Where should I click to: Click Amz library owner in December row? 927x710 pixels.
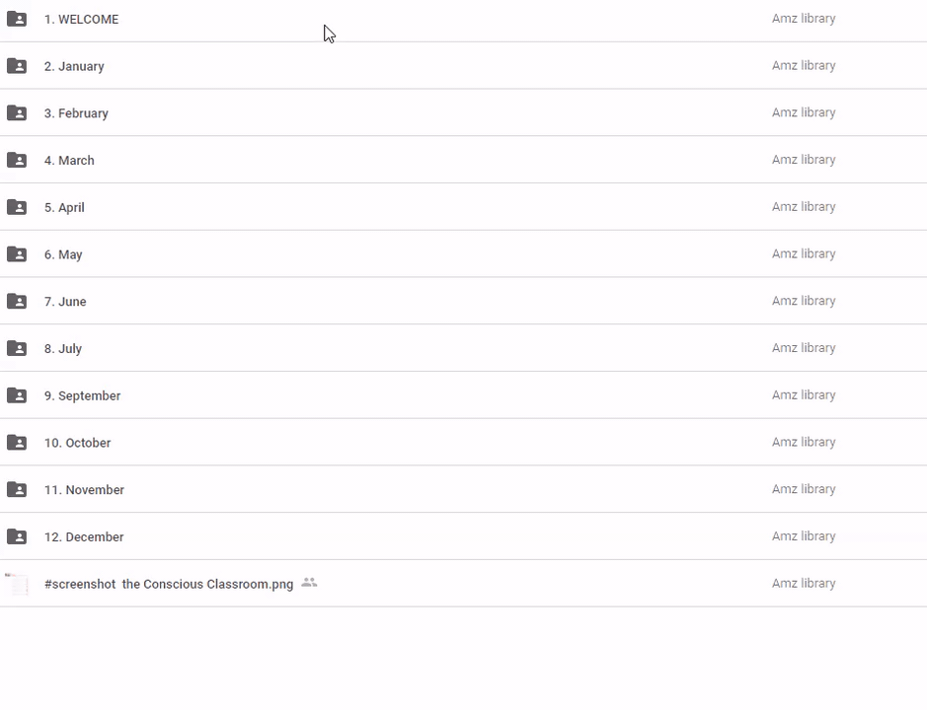point(804,536)
